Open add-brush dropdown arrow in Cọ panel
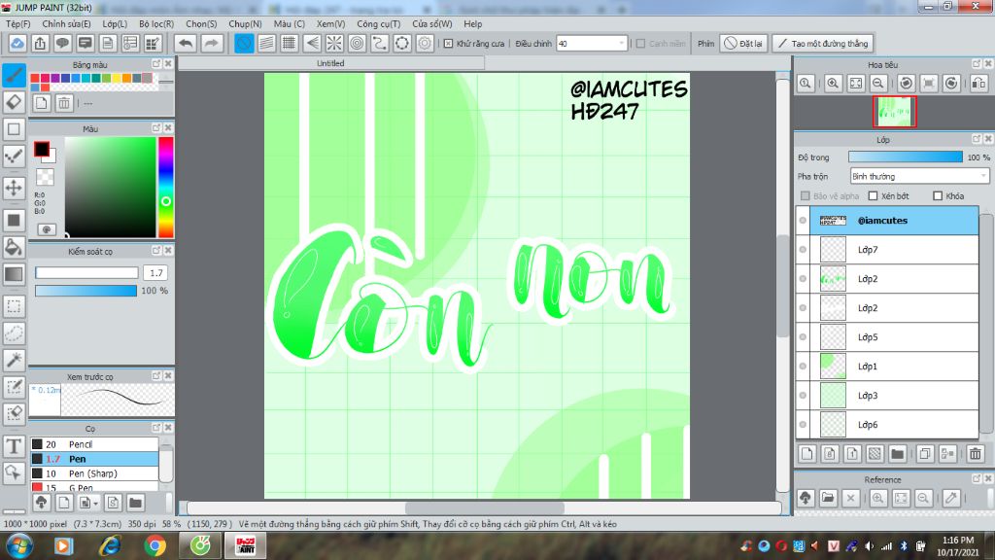Viewport: 995px width, 560px height. (95, 504)
